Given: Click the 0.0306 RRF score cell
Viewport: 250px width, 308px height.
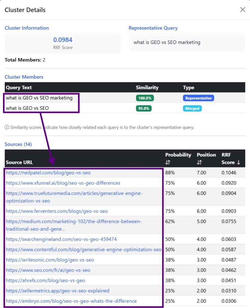Looking at the screenshot, I should pyautogui.click(x=229, y=301).
